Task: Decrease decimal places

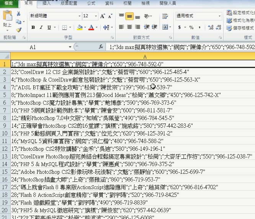Action: (x=218, y=27)
